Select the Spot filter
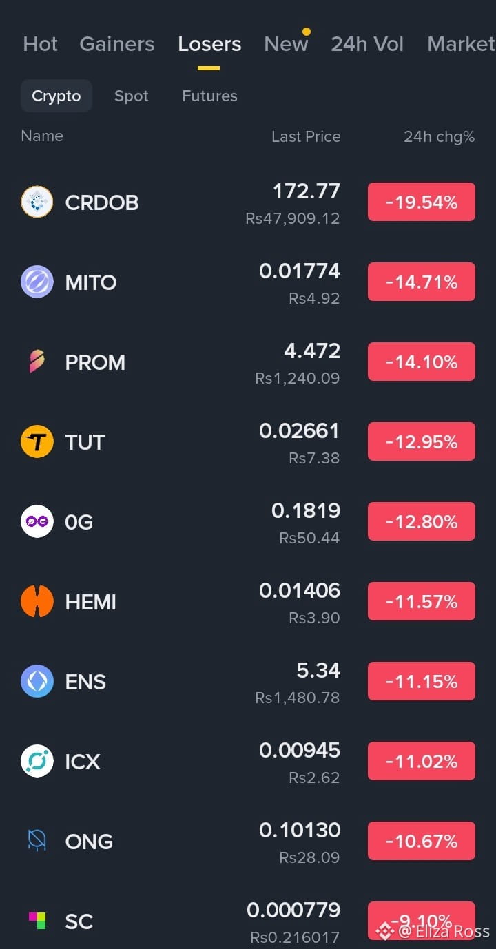This screenshot has width=496, height=949. coord(132,96)
